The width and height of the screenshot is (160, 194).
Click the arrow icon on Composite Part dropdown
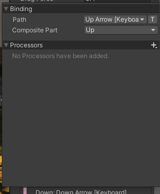click(153, 30)
